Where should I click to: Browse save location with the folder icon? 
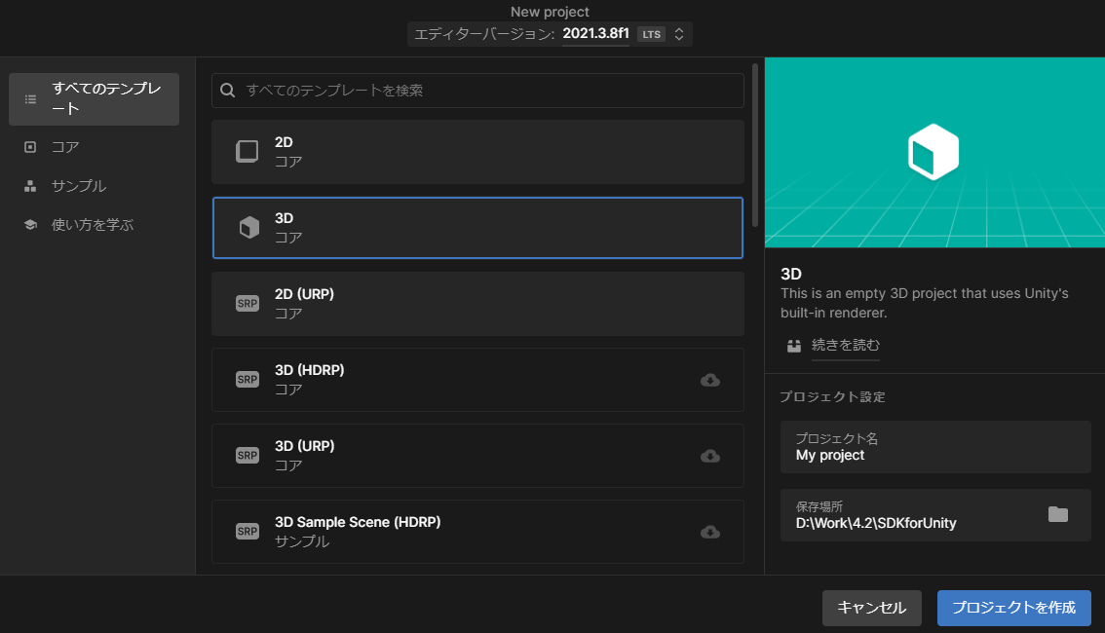(1058, 515)
